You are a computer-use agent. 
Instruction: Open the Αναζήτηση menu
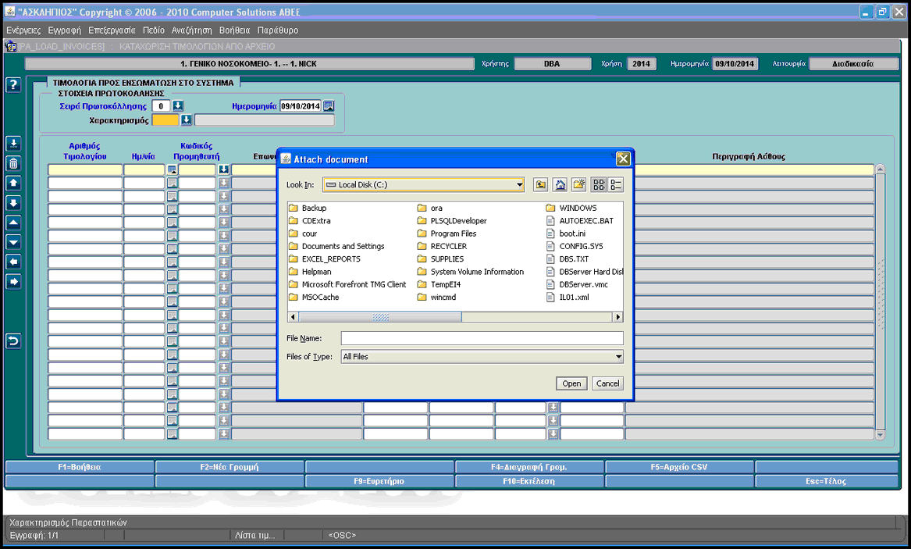click(192, 30)
